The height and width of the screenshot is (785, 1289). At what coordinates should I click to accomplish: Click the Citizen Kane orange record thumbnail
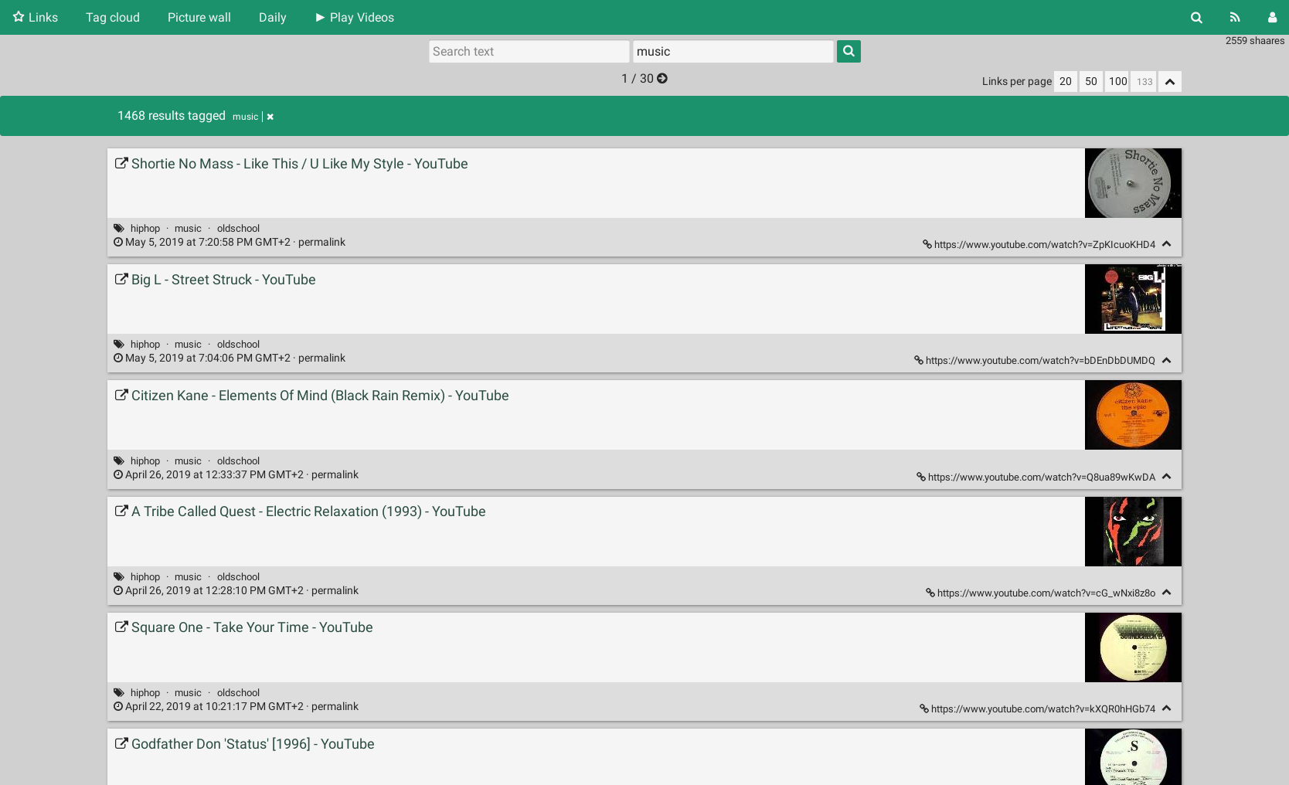pyautogui.click(x=1133, y=415)
